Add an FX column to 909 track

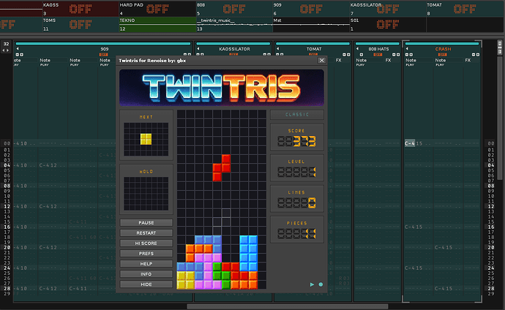pyautogui.click(x=190, y=55)
